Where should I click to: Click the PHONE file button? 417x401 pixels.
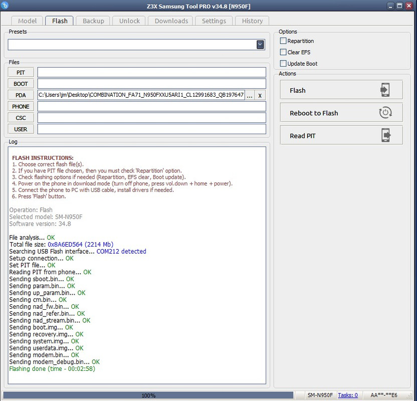[x=21, y=106]
